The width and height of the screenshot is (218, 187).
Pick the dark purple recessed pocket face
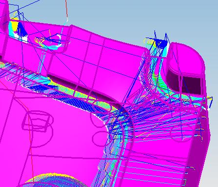pos(184,82)
